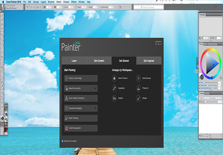Open Navigator settings icon in Navigator panel

[x=200, y=38]
